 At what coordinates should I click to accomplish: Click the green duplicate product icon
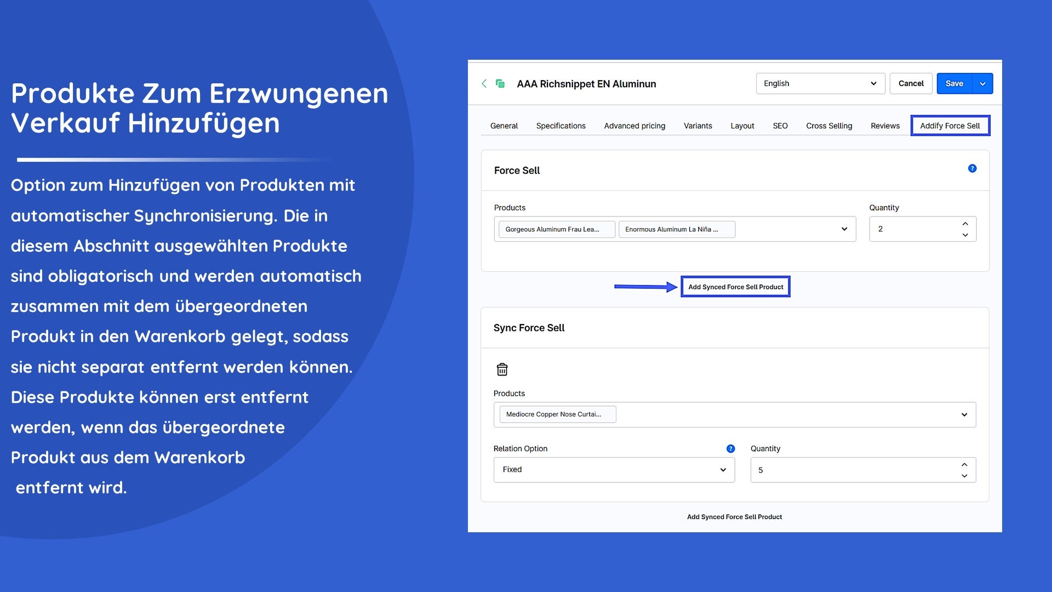[x=500, y=83]
